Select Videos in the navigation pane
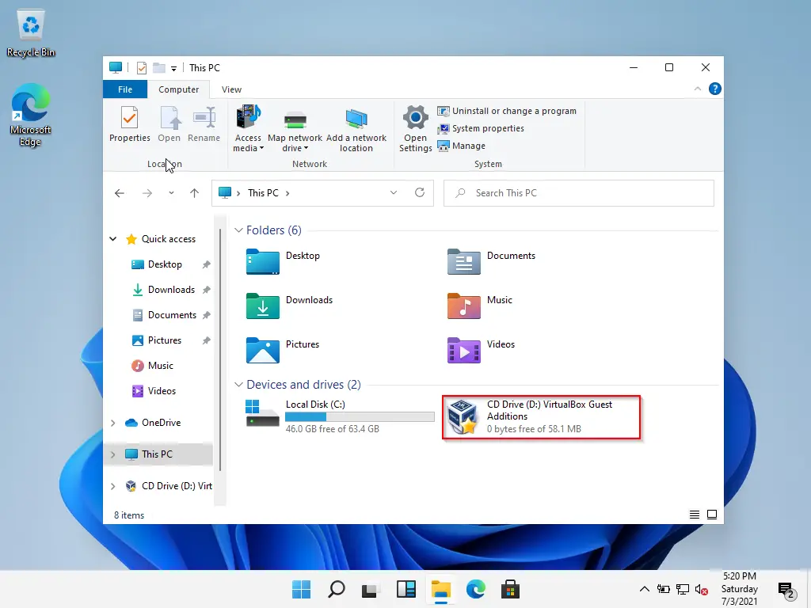 [x=154, y=391]
